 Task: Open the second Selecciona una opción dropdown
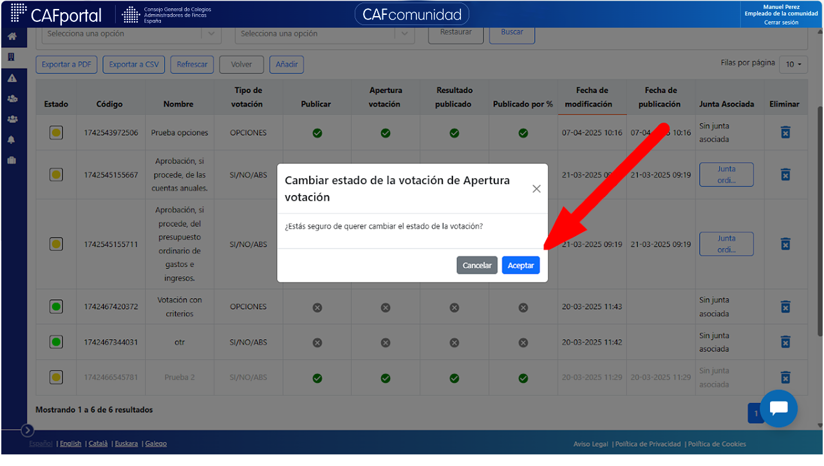pos(324,34)
